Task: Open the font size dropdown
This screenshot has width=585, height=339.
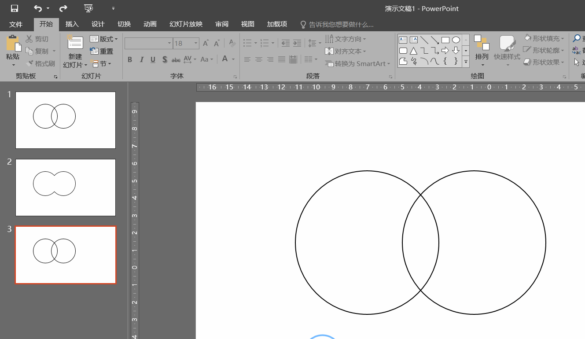Action: click(x=196, y=43)
